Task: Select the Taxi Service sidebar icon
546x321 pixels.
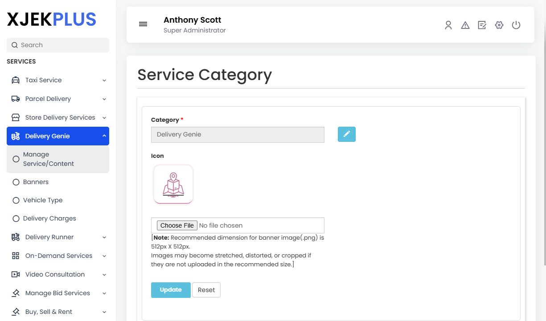Action: pos(15,80)
